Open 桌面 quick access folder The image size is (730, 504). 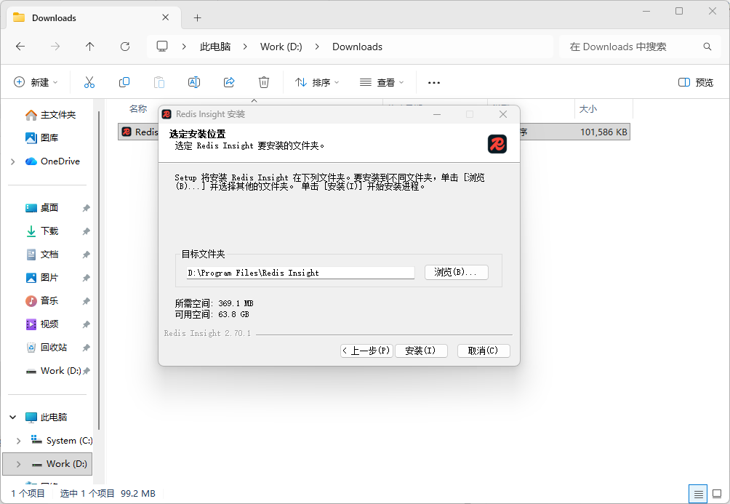(42, 208)
